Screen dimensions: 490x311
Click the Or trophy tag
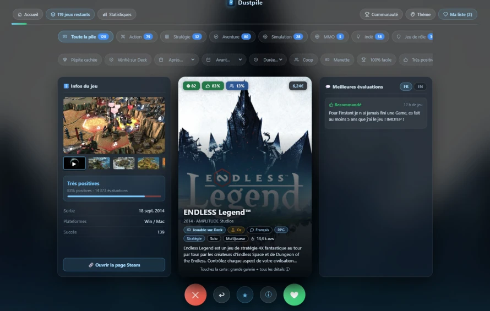[x=236, y=230]
